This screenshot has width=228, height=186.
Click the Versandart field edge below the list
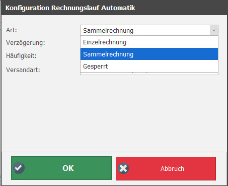point(149,74)
